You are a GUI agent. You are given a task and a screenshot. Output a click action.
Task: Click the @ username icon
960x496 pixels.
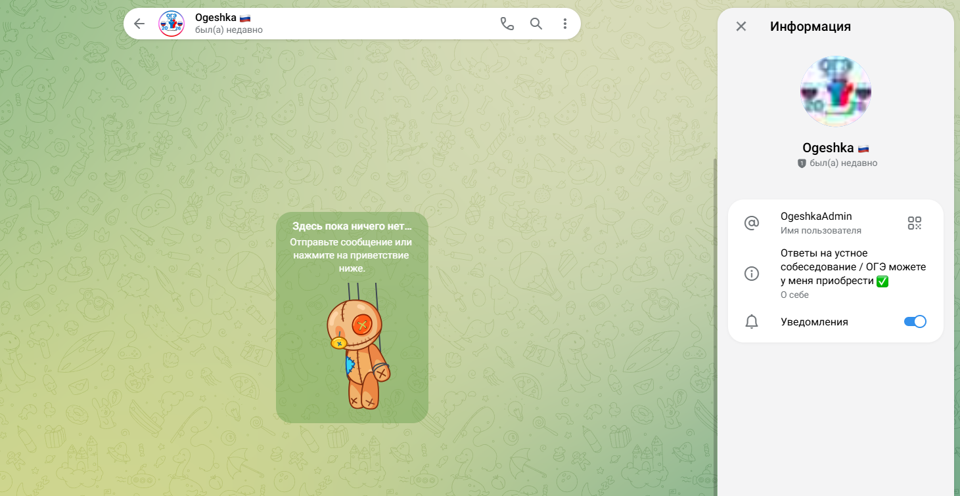point(752,223)
